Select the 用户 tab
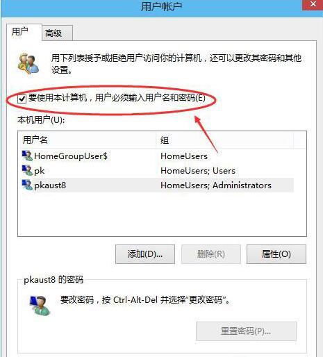The width and height of the screenshot is (323, 357). pos(20,31)
